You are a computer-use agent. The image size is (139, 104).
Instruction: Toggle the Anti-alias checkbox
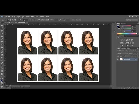(30, 20)
